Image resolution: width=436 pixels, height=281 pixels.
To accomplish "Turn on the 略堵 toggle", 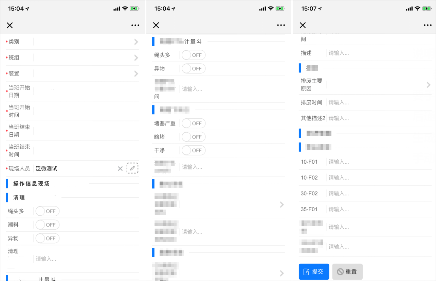I will click(x=194, y=137).
